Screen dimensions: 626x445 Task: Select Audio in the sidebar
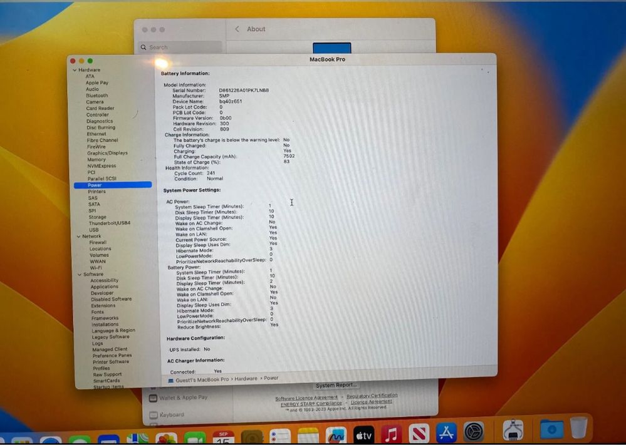click(92, 89)
